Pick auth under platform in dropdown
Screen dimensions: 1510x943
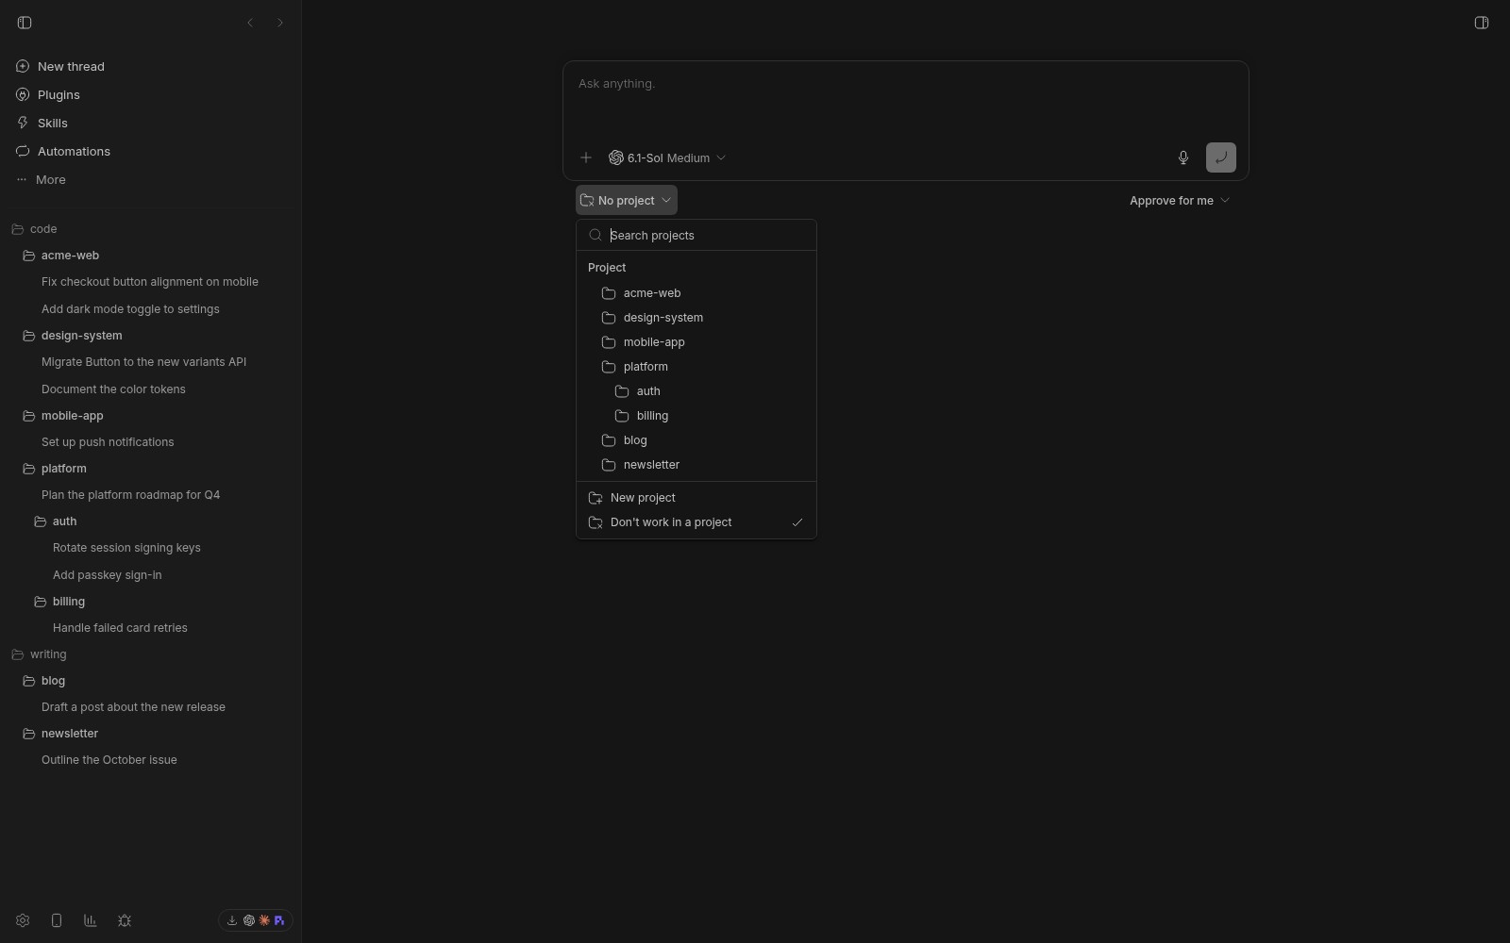pyautogui.click(x=696, y=391)
